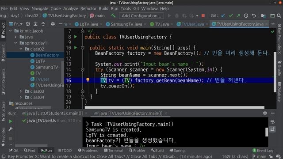Click the red stop button in toolbar
This screenshot has height=159, width=283.
[203, 16]
